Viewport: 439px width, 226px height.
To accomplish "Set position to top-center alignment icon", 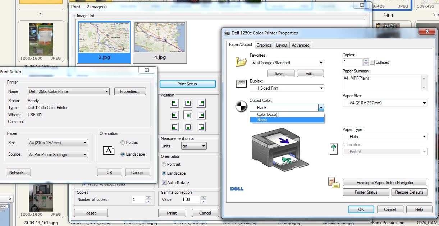I will [x=188, y=103].
